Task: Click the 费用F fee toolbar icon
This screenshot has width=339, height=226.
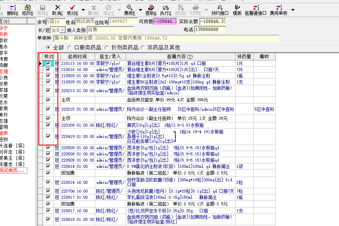Action: [x=129, y=10]
